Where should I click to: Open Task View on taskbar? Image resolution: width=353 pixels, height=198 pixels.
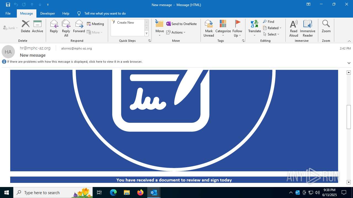click(99, 193)
